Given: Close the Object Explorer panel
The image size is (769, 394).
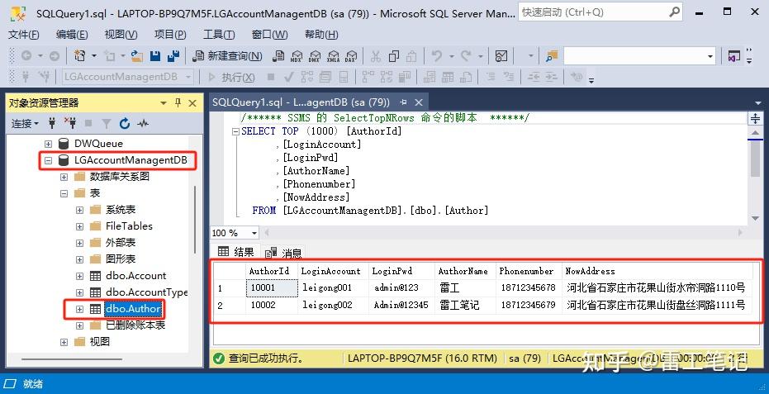Looking at the screenshot, I should point(192,102).
